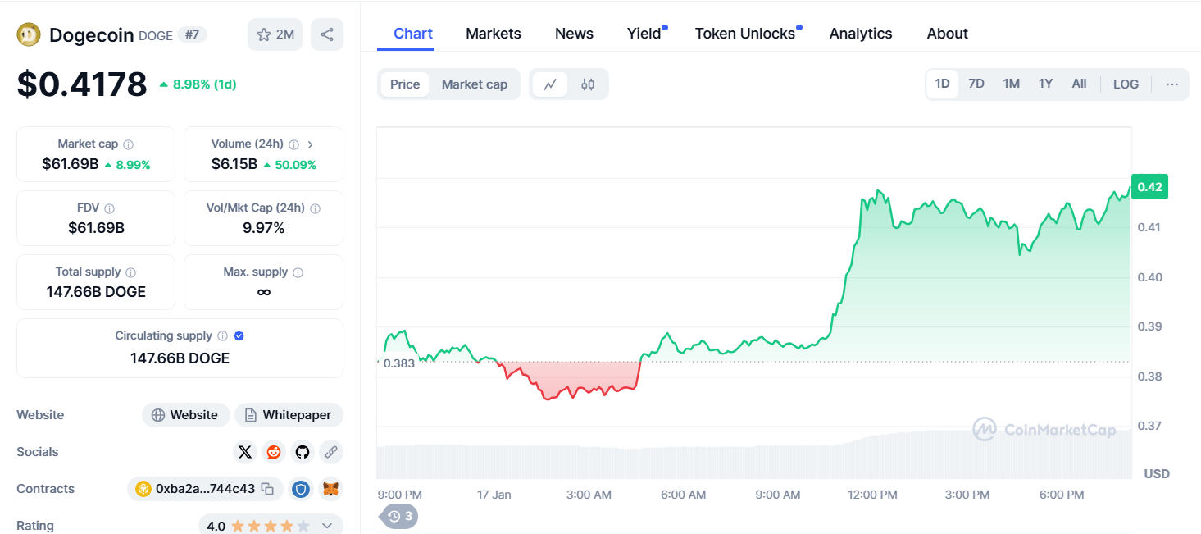Select the Market cap chart toggle

[x=475, y=84]
